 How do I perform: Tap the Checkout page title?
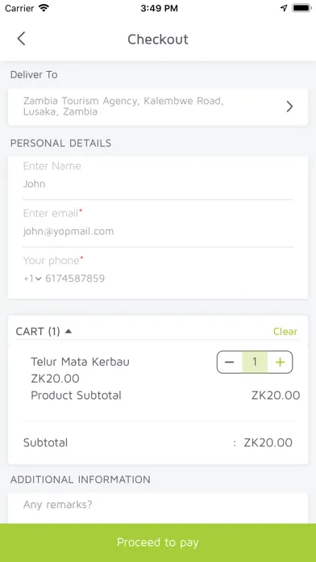(x=158, y=39)
